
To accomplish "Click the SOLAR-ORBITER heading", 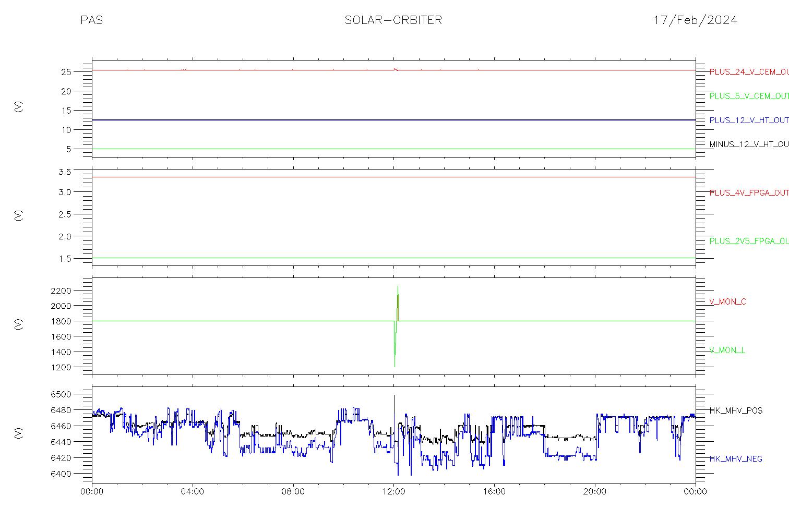I will coord(393,20).
